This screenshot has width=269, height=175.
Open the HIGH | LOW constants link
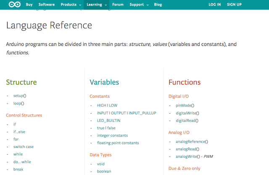(x=107, y=105)
